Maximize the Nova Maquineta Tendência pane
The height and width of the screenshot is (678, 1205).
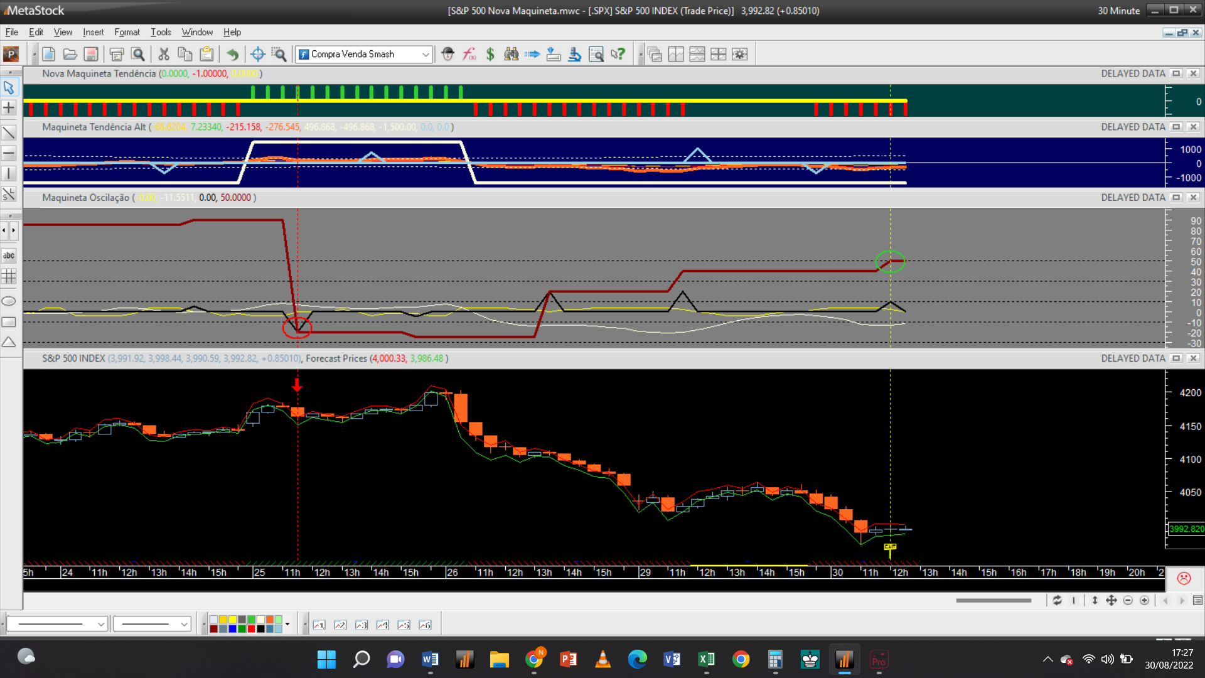[1176, 73]
